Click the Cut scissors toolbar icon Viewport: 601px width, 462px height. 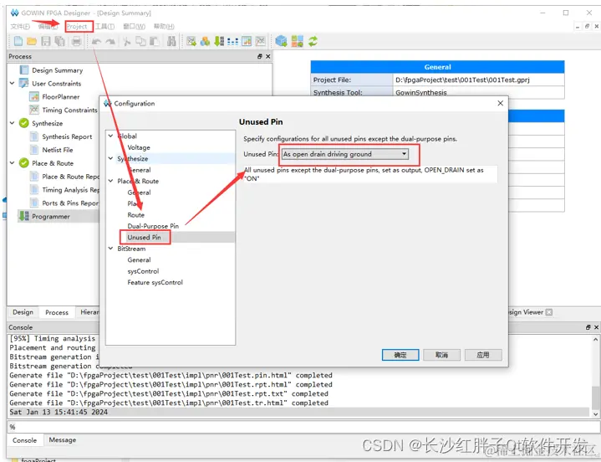click(127, 41)
